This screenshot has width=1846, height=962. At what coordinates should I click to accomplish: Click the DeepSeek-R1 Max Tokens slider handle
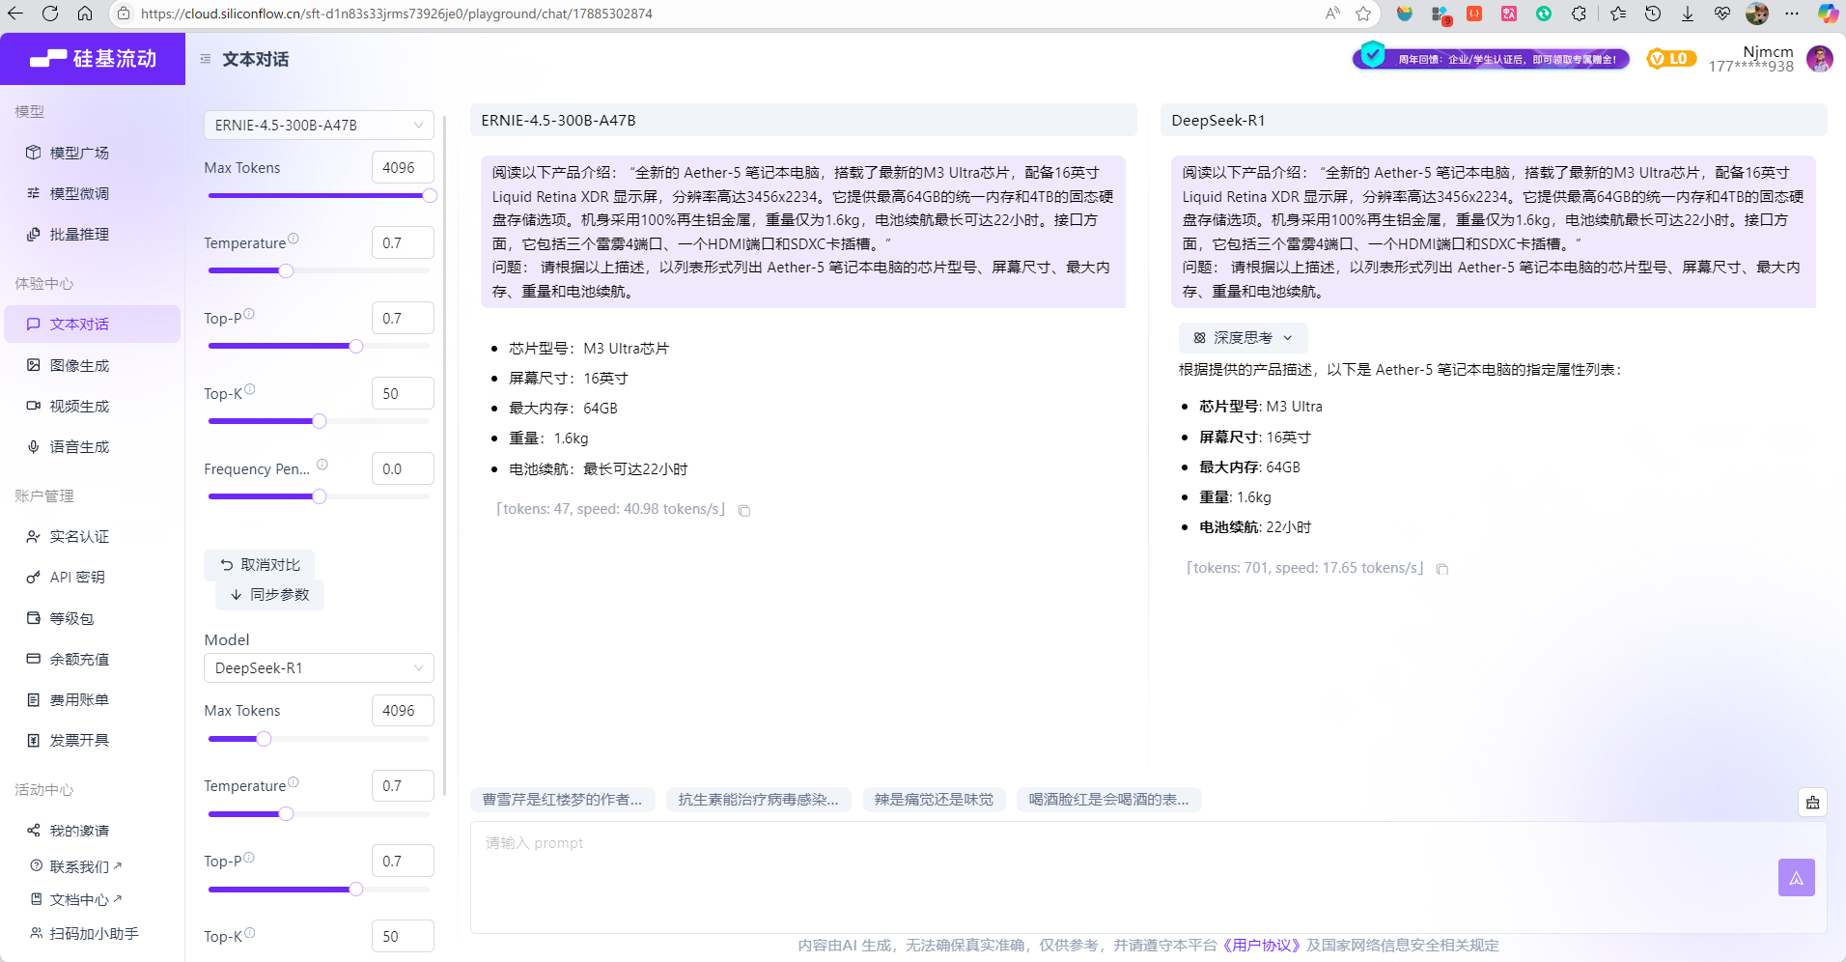pyautogui.click(x=264, y=739)
